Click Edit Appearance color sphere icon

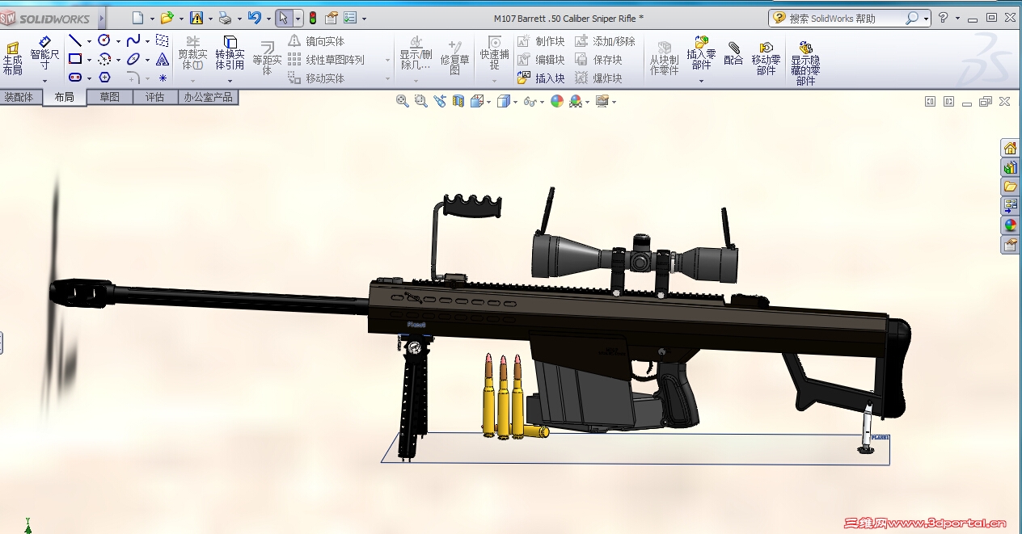click(x=557, y=101)
